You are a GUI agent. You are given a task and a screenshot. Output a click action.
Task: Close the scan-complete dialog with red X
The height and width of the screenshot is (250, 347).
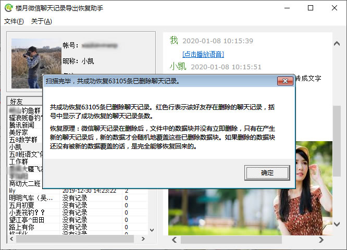point(285,81)
